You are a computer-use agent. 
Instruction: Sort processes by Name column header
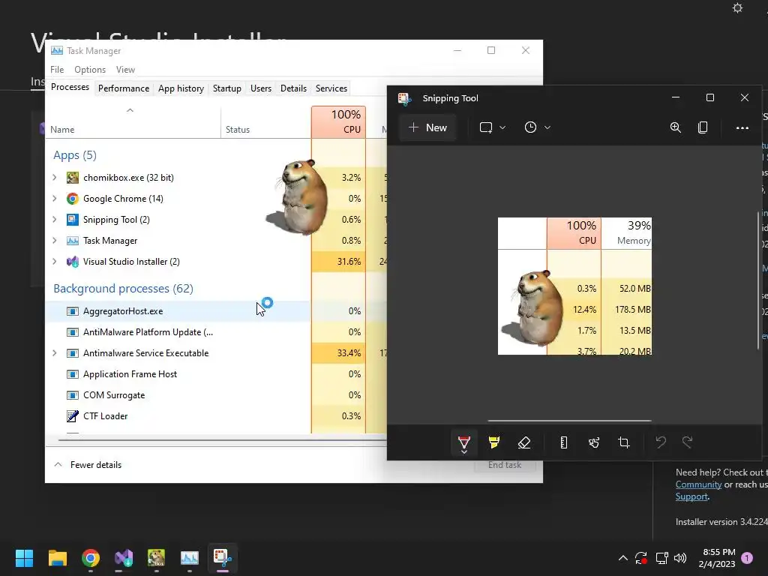(x=133, y=122)
